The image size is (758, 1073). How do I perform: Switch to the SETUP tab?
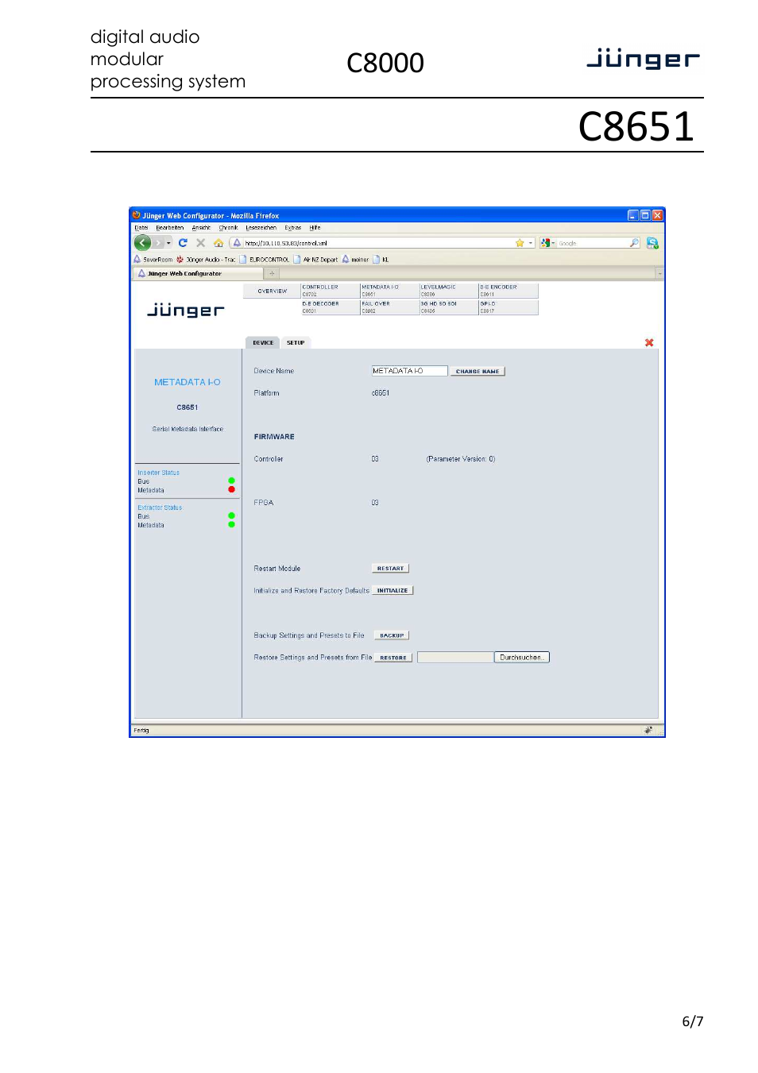pyautogui.click(x=296, y=343)
